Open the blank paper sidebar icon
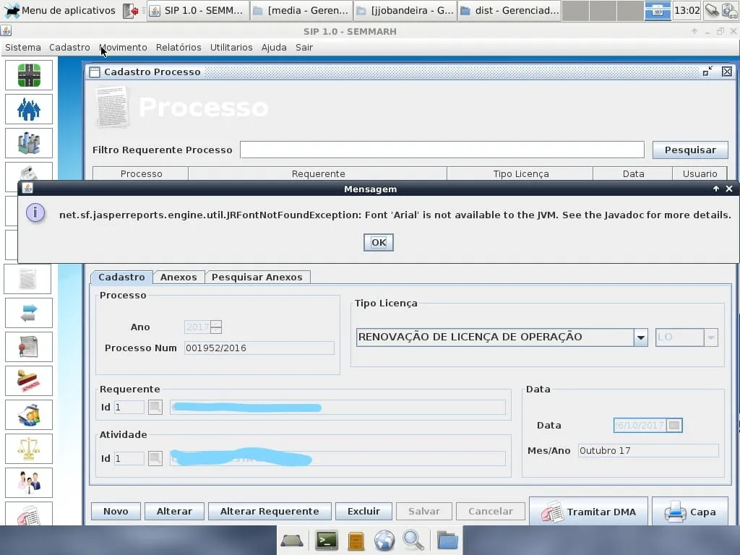Image resolution: width=740 pixels, height=555 pixels. click(28, 279)
